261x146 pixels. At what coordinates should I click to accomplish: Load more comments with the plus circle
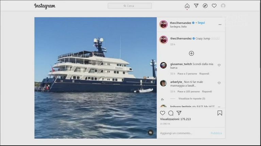click(191, 54)
